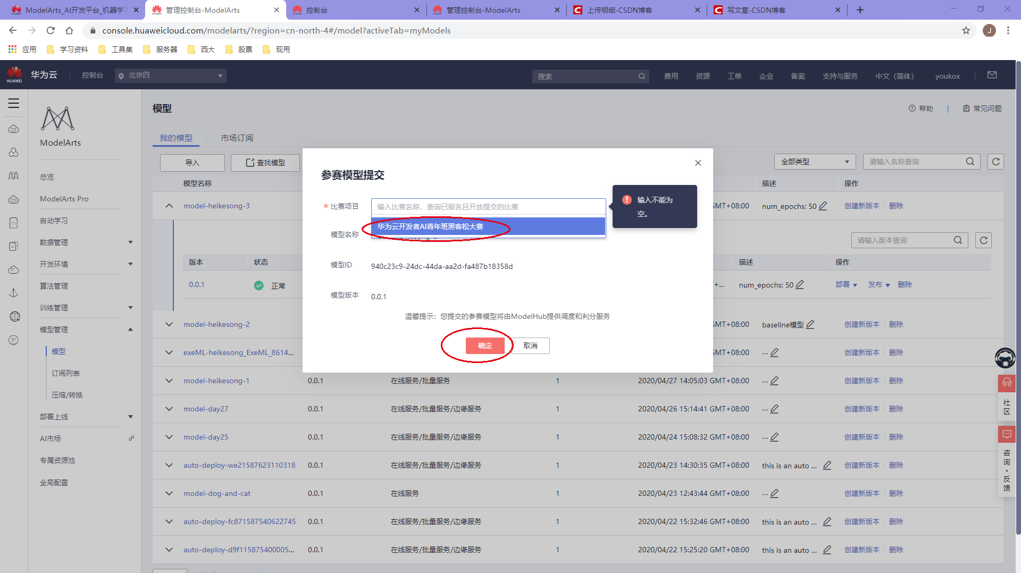Click the 导入 button
Image resolution: width=1021 pixels, height=573 pixels.
coord(192,163)
